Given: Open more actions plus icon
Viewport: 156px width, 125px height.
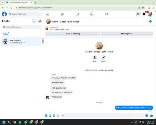Looking at the screenshot, I should [x=46, y=116].
